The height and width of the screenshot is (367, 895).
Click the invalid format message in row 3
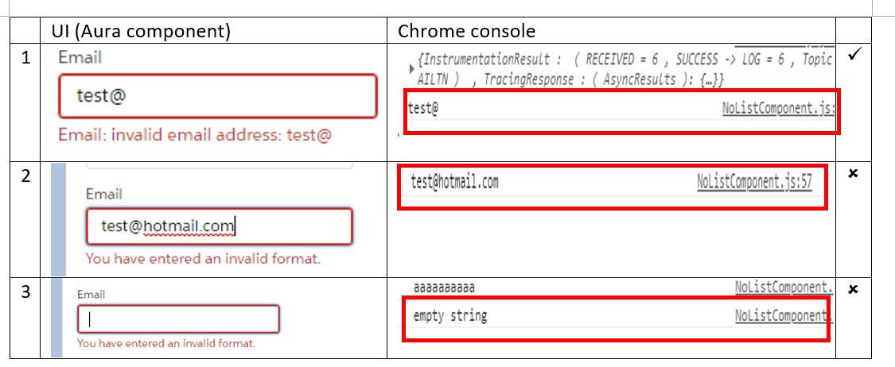click(x=166, y=343)
